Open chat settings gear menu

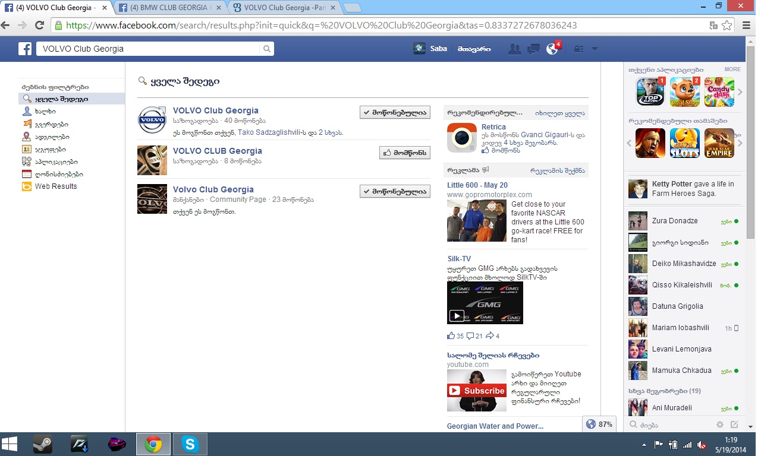click(720, 425)
